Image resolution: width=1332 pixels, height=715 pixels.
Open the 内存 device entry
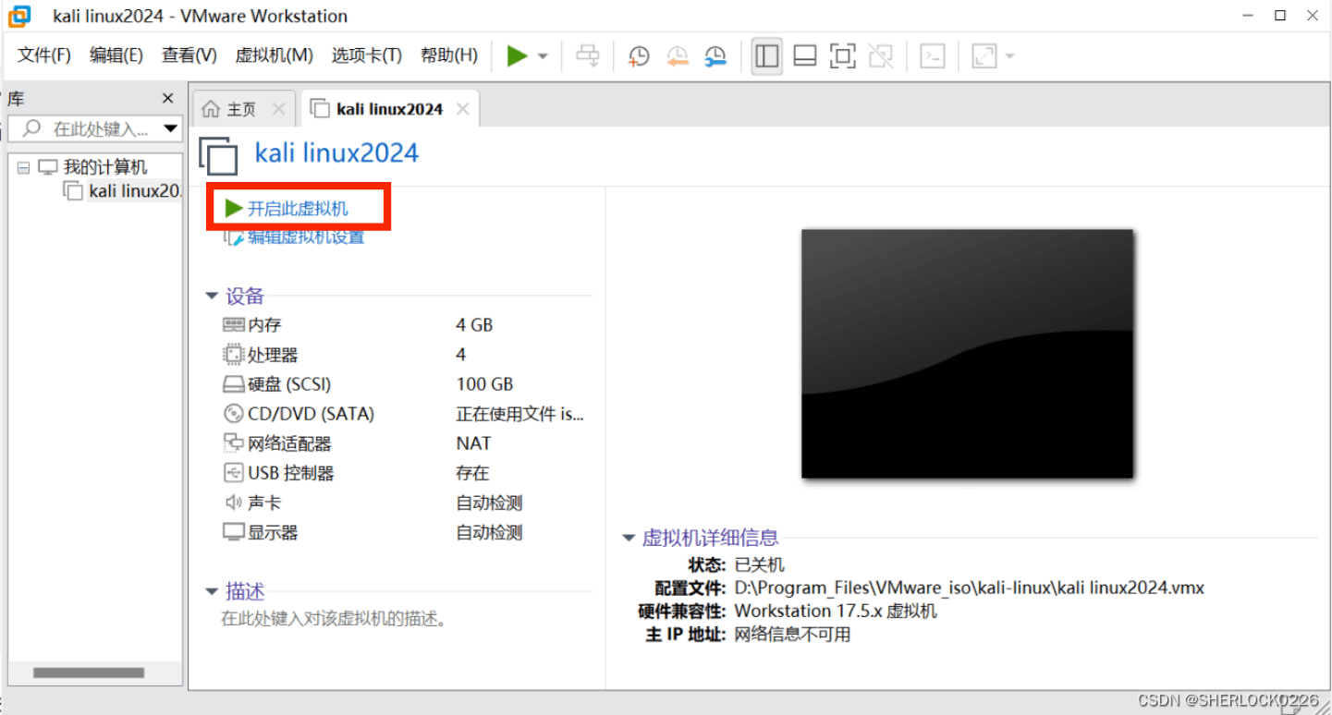264,325
